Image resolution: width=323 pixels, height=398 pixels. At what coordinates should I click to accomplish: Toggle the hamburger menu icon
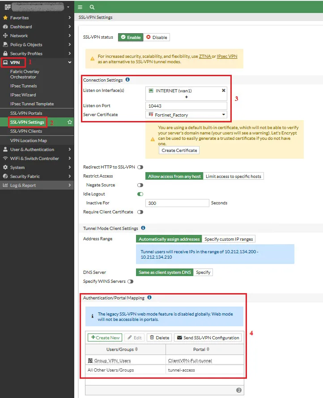[80, 7]
